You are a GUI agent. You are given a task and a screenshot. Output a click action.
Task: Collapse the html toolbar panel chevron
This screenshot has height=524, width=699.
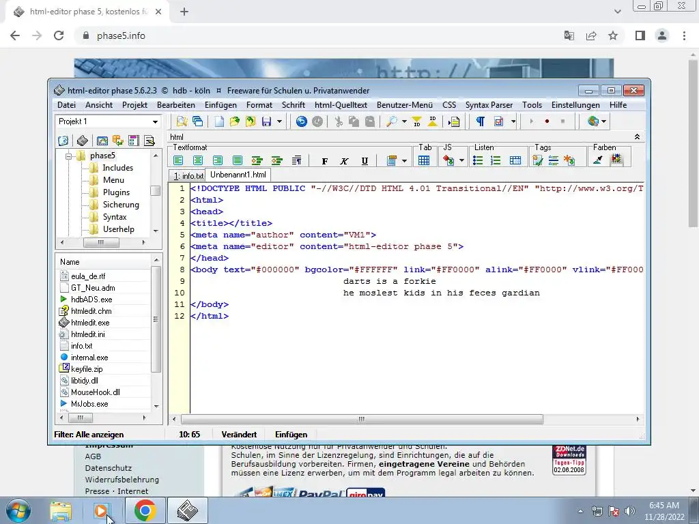(637, 136)
